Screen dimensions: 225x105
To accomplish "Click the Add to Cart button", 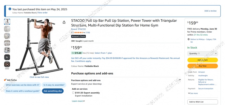I will pos(202,60).
